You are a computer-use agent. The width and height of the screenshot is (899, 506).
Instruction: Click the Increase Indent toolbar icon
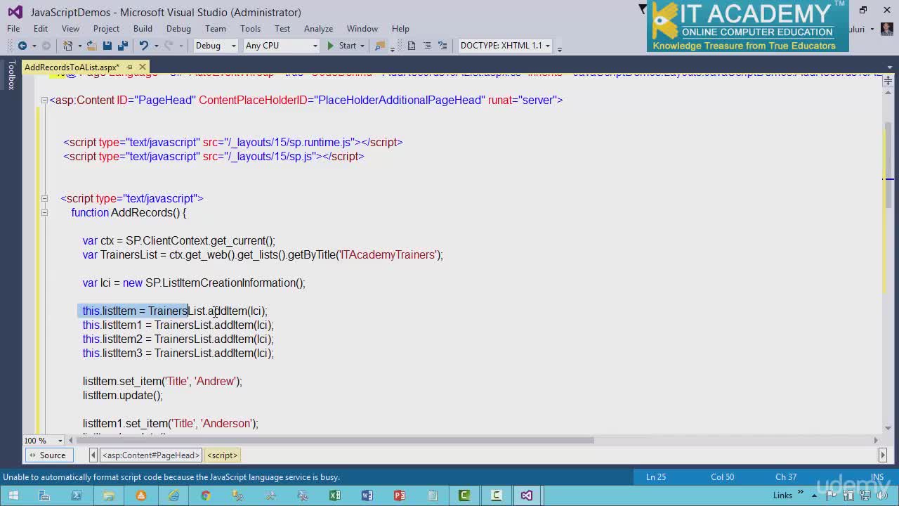(442, 46)
